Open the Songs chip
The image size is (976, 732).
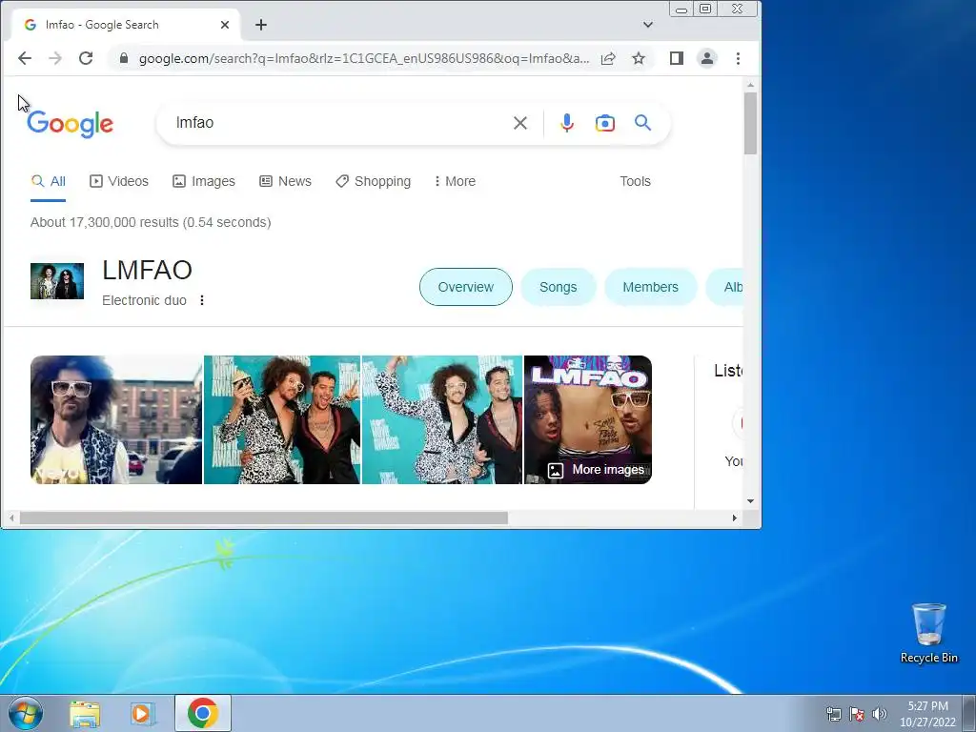tap(559, 287)
